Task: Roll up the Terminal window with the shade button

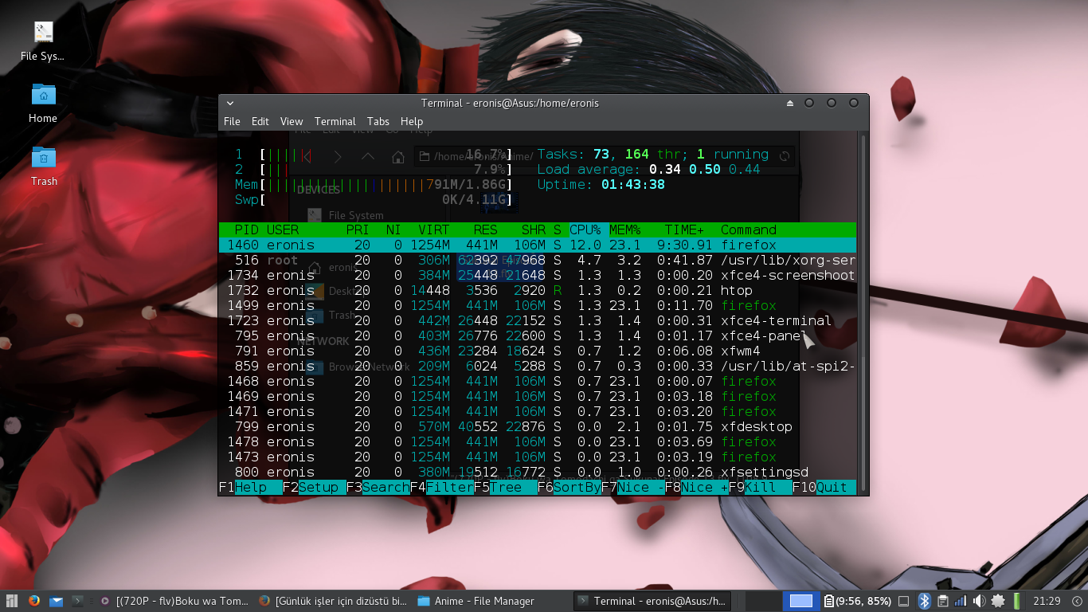Action: click(790, 103)
